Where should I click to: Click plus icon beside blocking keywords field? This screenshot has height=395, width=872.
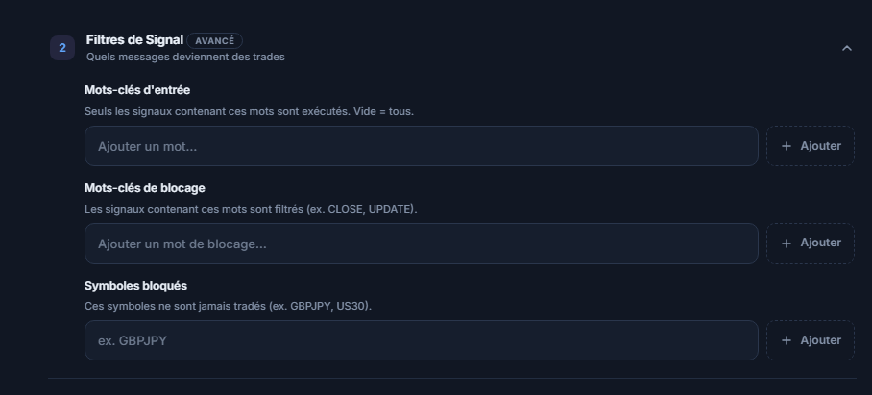click(786, 244)
